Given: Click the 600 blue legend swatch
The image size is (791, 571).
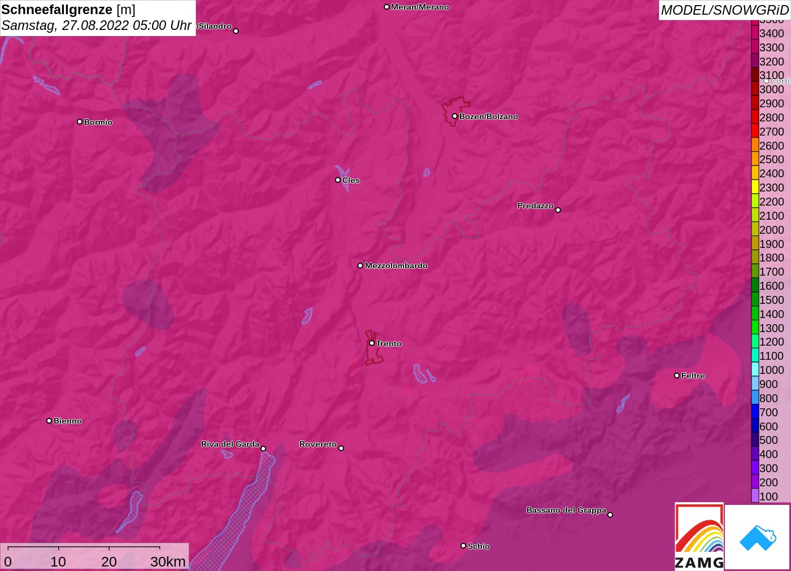Looking at the screenshot, I should [755, 426].
